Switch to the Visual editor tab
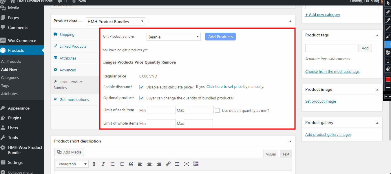This screenshot has height=174, width=391. click(271, 154)
